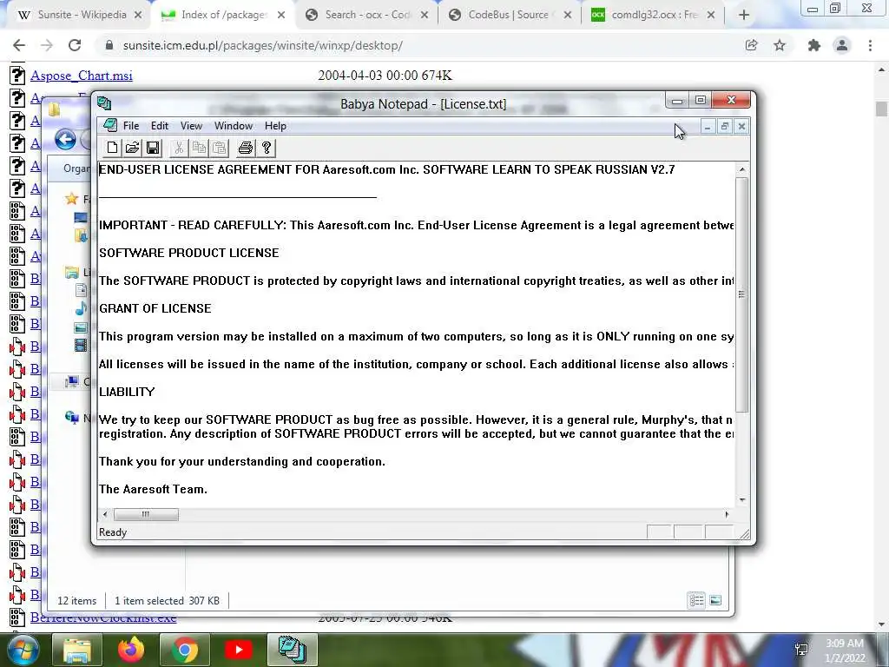Screen dimensions: 889x667
Task: Click the Cut scissors toolbar icon
Action: (179, 148)
